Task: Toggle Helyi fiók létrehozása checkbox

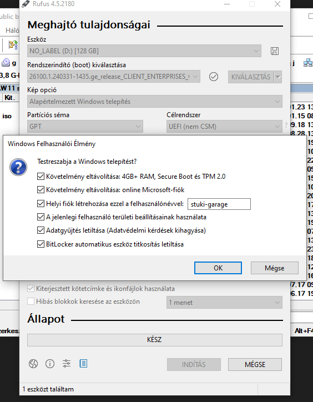Action: (41, 204)
